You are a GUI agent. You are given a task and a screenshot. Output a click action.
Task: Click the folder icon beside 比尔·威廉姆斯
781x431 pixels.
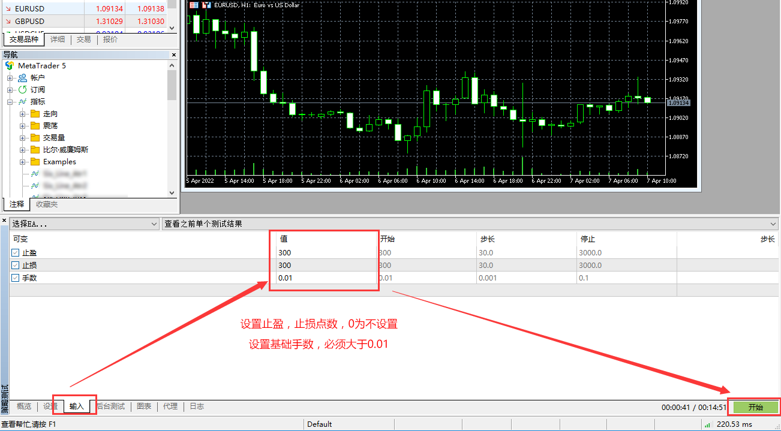[35, 149]
